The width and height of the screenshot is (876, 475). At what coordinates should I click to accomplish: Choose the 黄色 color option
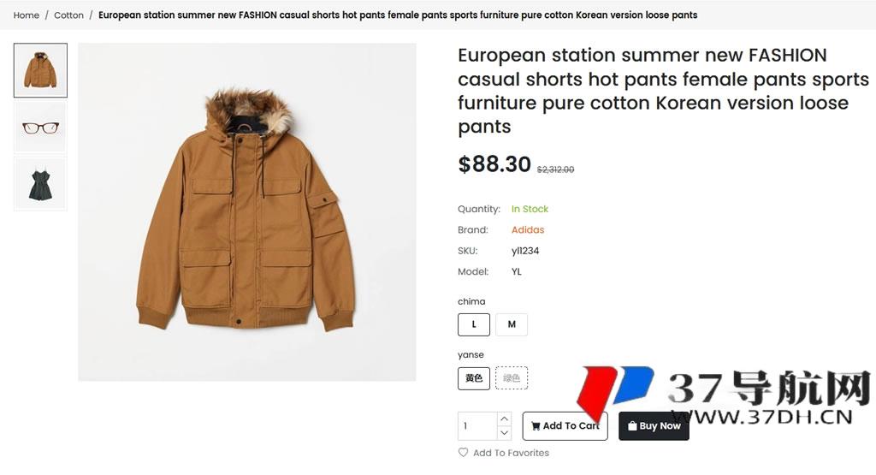pyautogui.click(x=474, y=378)
